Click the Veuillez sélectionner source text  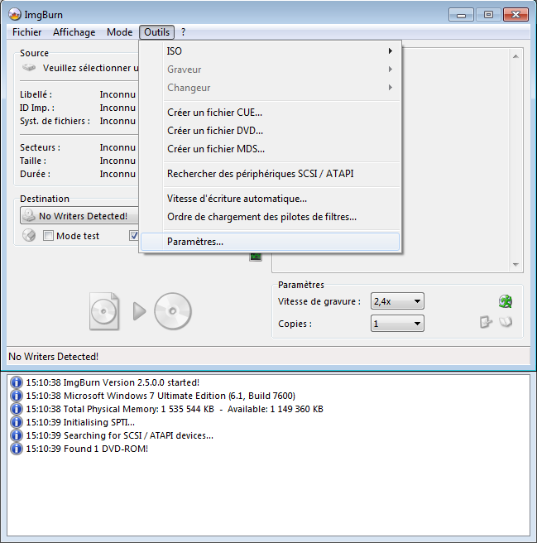[90, 68]
